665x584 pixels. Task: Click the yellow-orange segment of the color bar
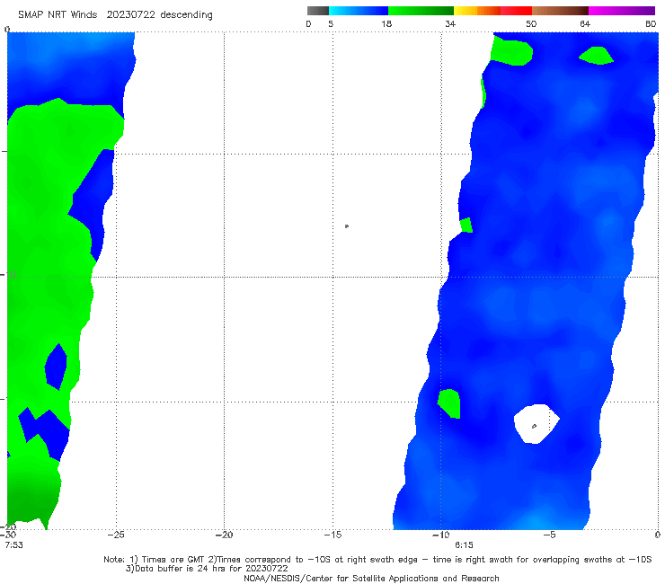(x=476, y=11)
